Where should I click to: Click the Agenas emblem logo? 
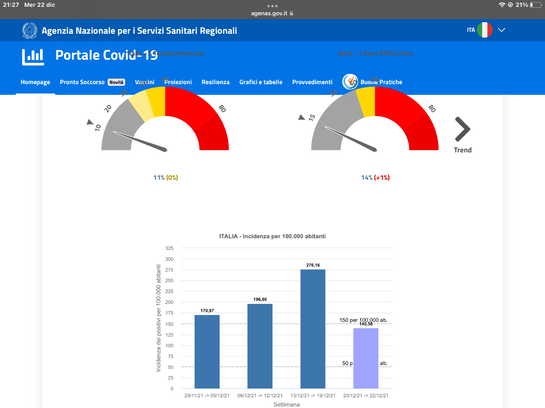coord(30,31)
